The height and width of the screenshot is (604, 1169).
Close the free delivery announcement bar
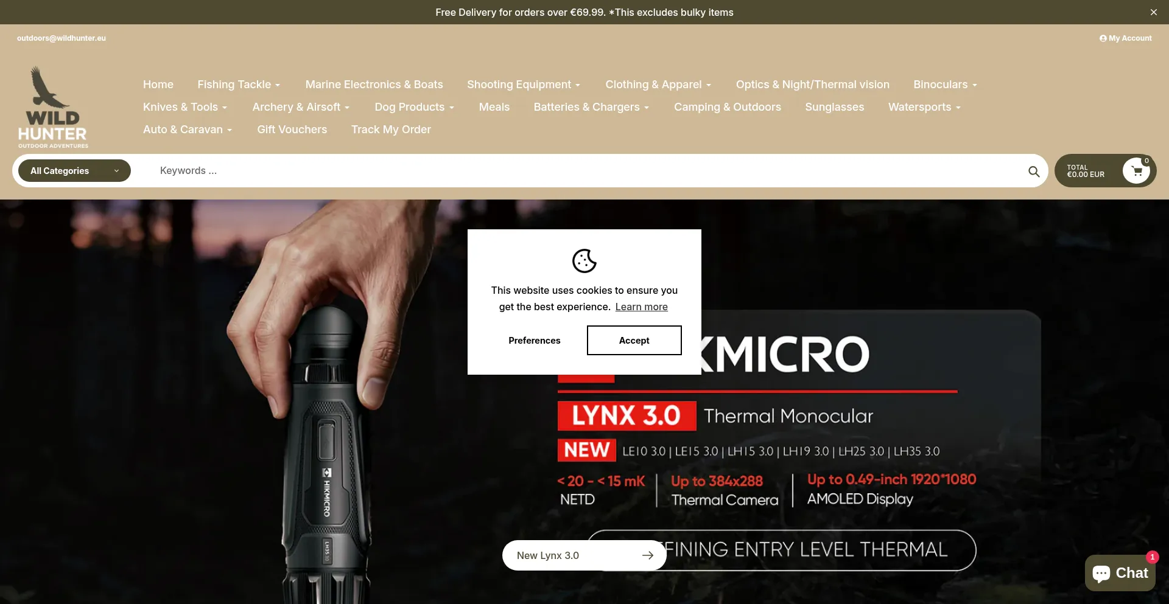tap(1153, 12)
